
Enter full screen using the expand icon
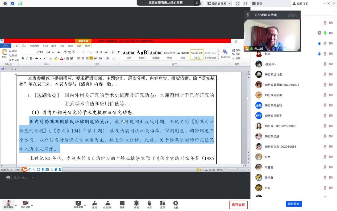pyautogui.click(x=238, y=3)
